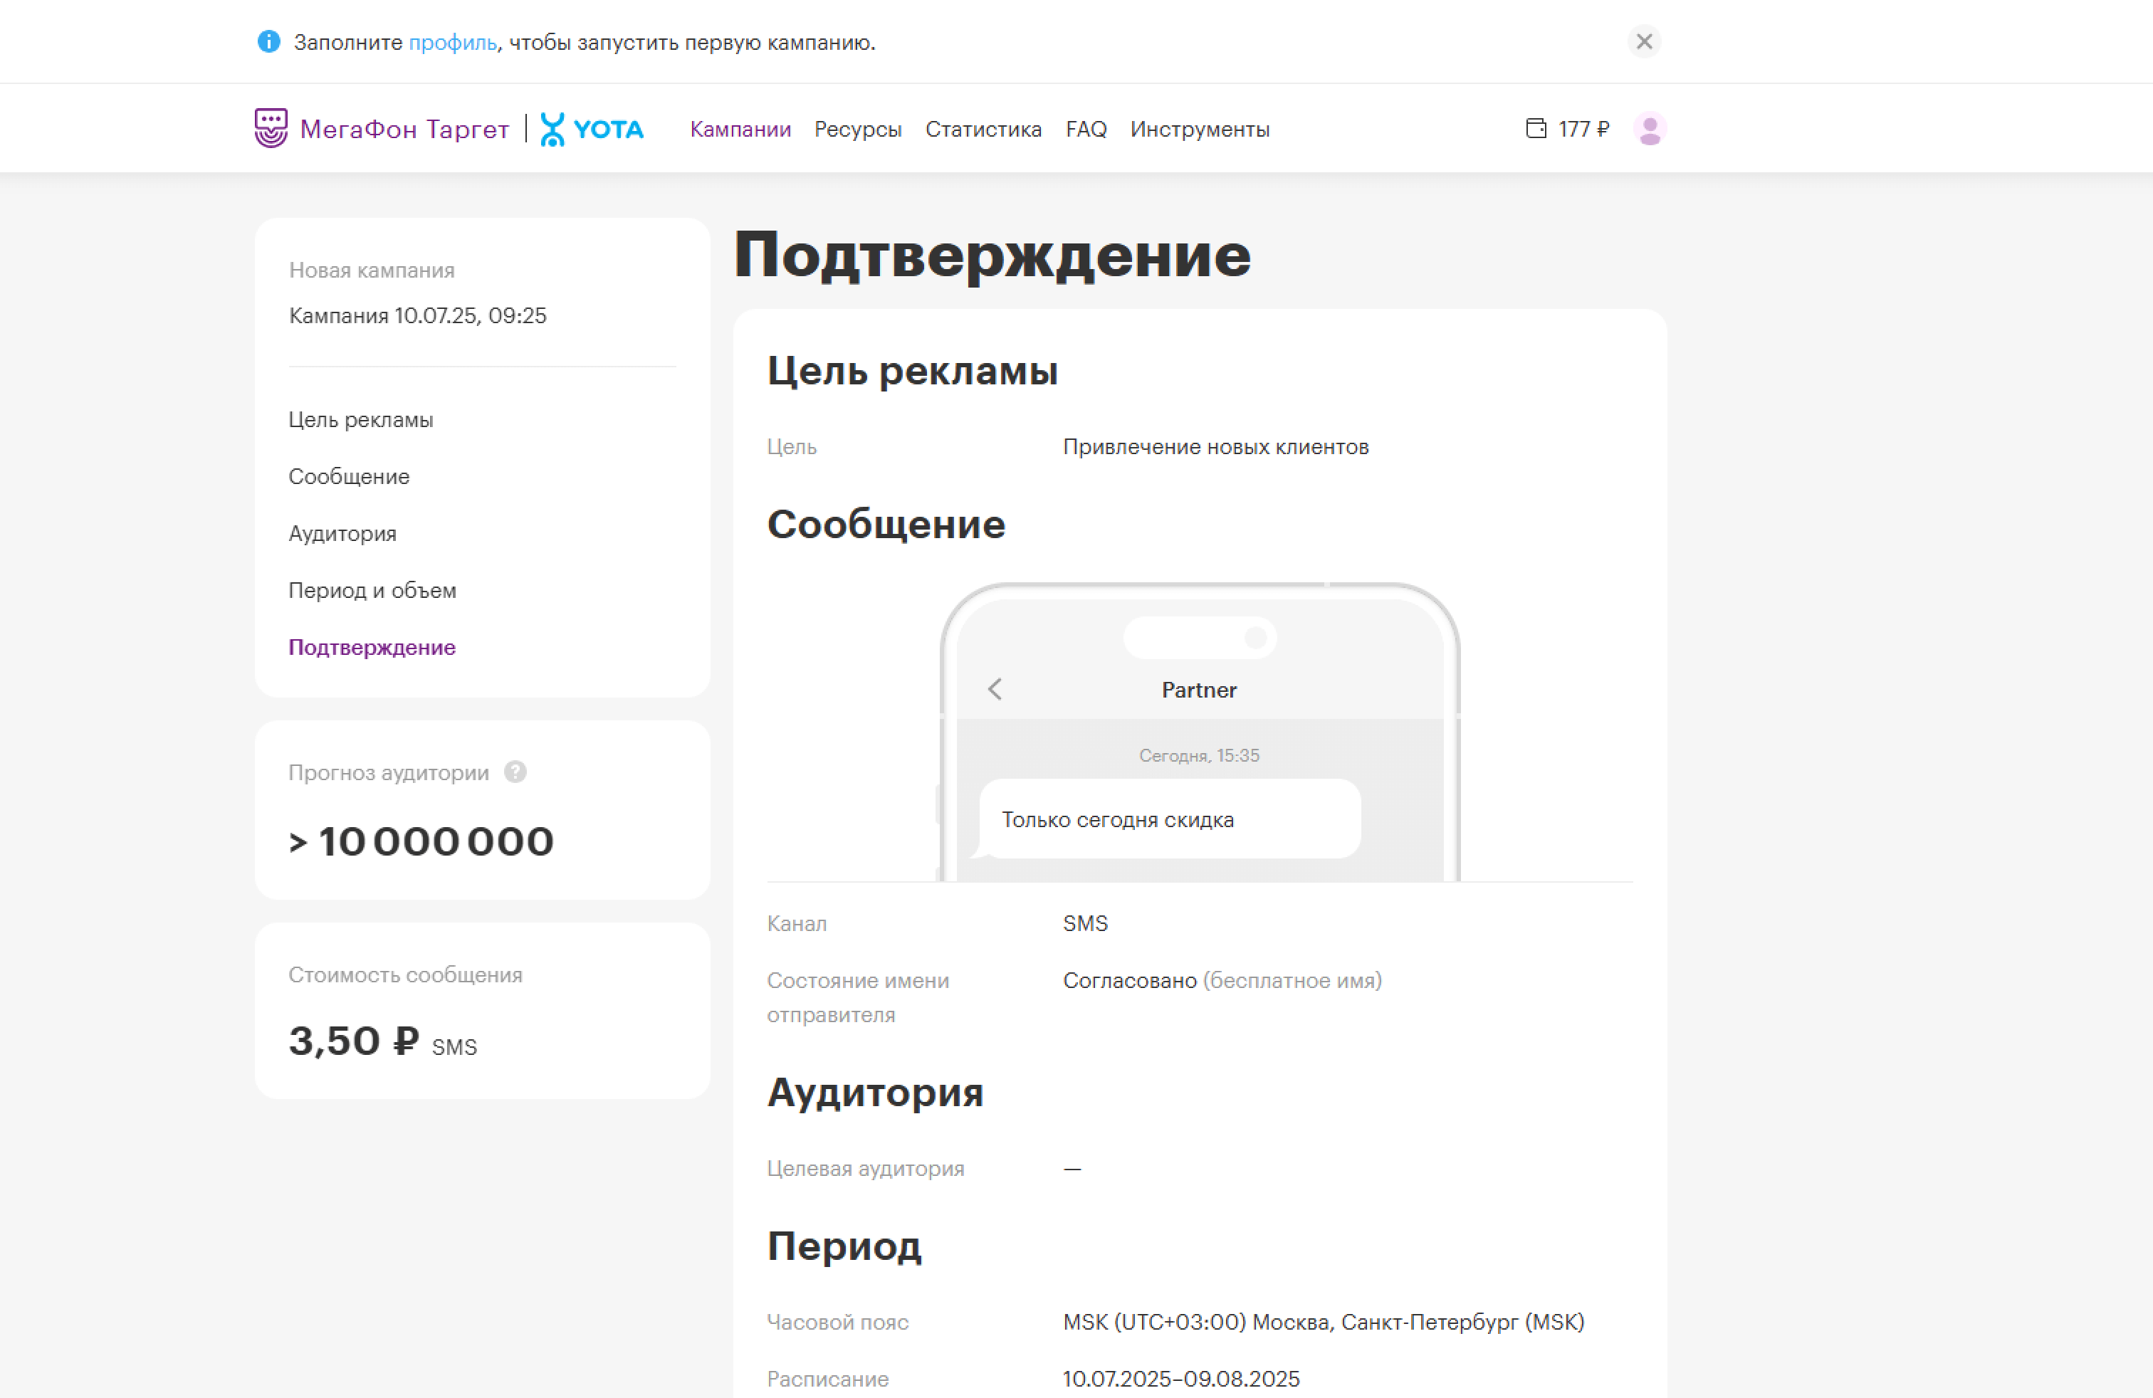The width and height of the screenshot is (2153, 1398).
Task: Open the FAQ section
Action: coord(1086,128)
